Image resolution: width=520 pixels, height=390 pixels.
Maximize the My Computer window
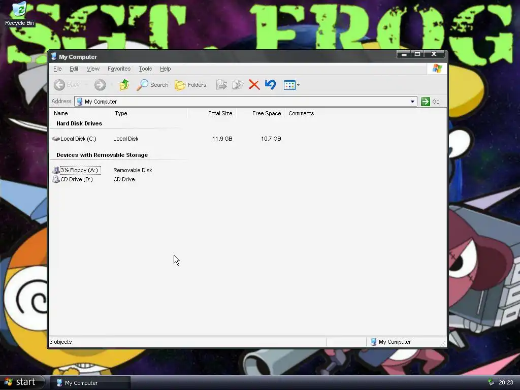417,54
